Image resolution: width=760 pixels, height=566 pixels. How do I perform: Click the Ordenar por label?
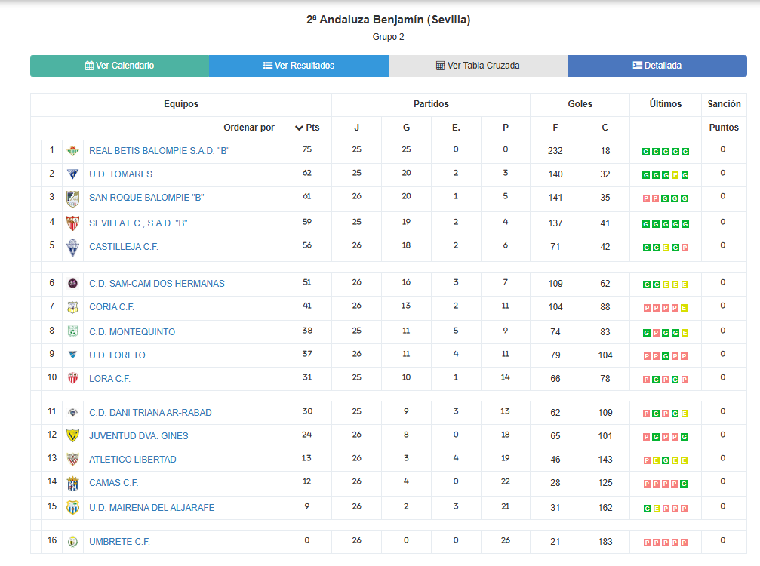pyautogui.click(x=248, y=128)
